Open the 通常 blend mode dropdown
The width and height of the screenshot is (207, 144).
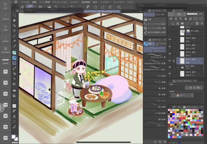(x=180, y=14)
